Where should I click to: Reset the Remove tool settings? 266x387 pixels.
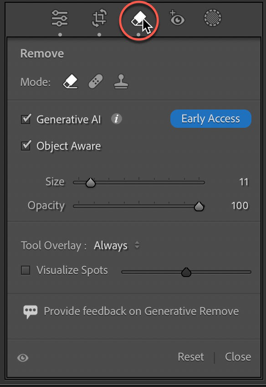click(191, 357)
